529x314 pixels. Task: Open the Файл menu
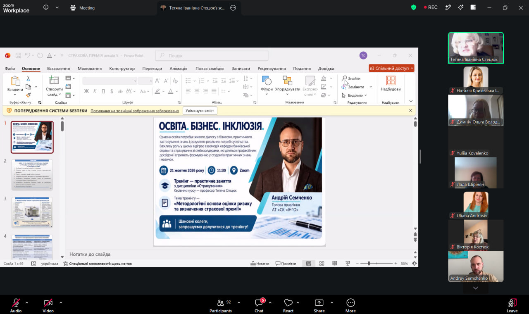pos(10,69)
